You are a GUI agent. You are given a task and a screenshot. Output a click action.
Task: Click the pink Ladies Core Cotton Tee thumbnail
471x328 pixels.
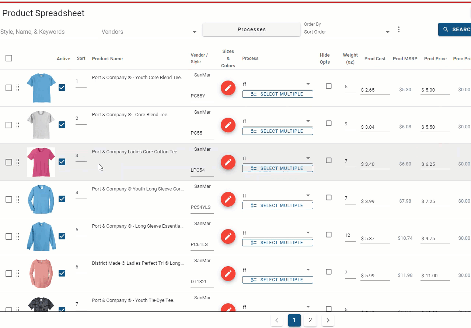tap(41, 162)
